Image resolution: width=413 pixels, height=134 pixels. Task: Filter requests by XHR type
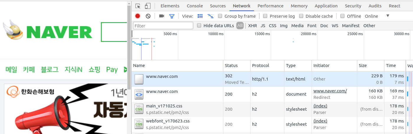[253, 26]
